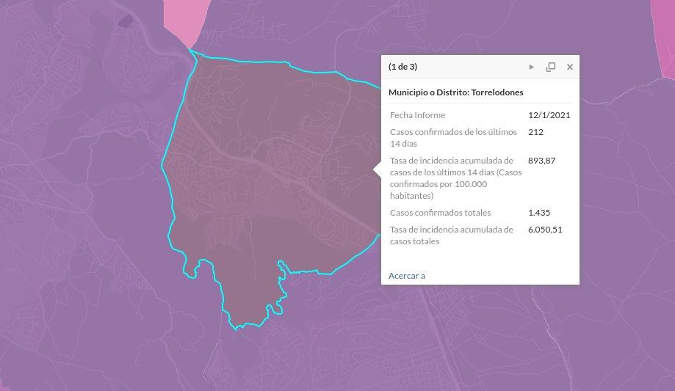Select the 'Fecha Informe' label

pyautogui.click(x=418, y=115)
